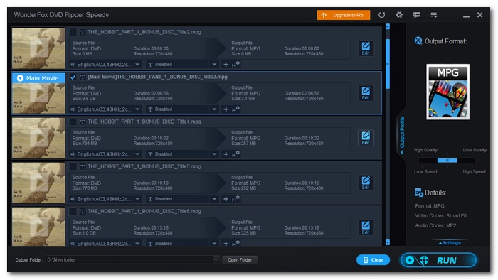The image size is (498, 280).
Task: Click the Edit icon for Title5.mpg
Action: [366, 183]
